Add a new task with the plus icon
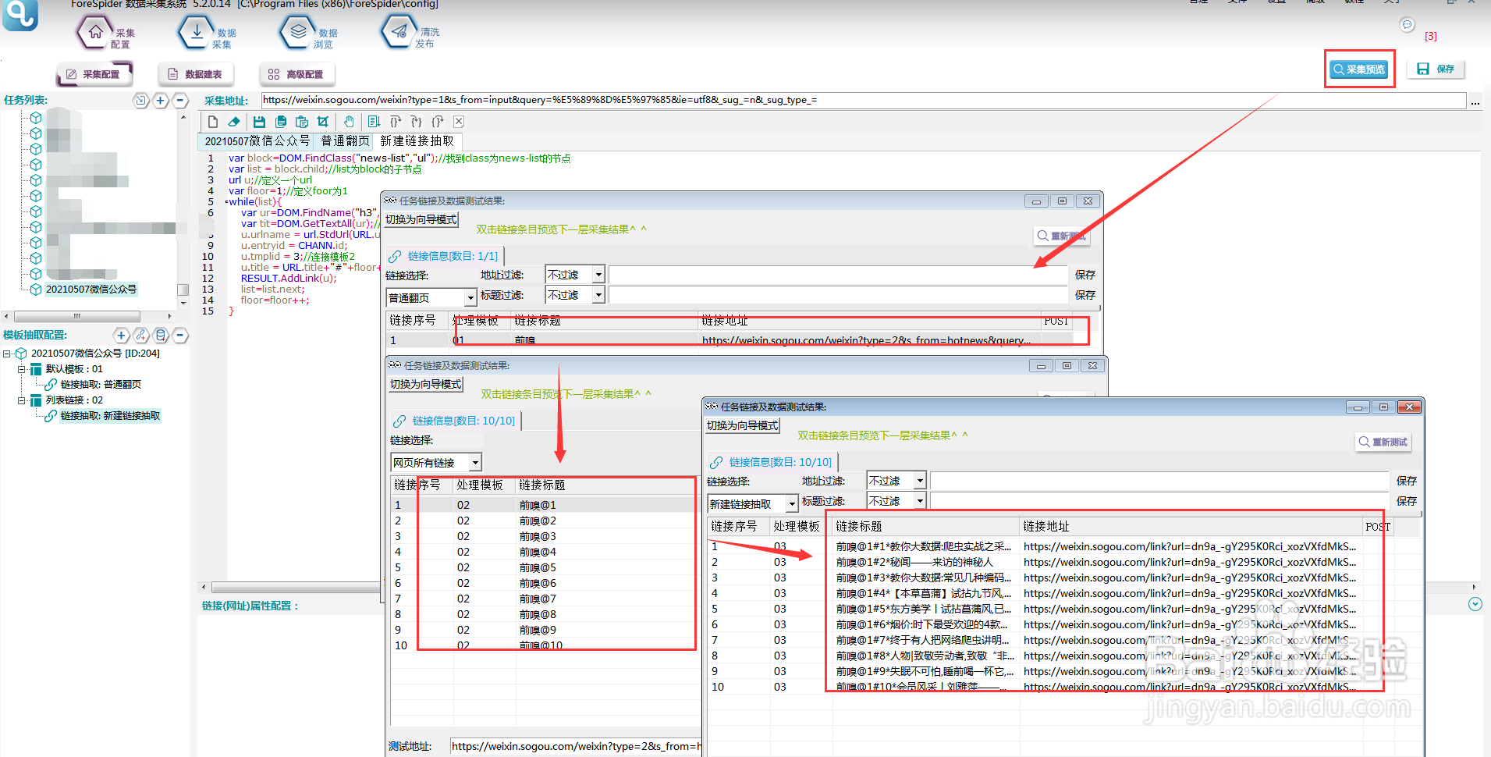Viewport: 1491px width, 757px height. [x=160, y=100]
